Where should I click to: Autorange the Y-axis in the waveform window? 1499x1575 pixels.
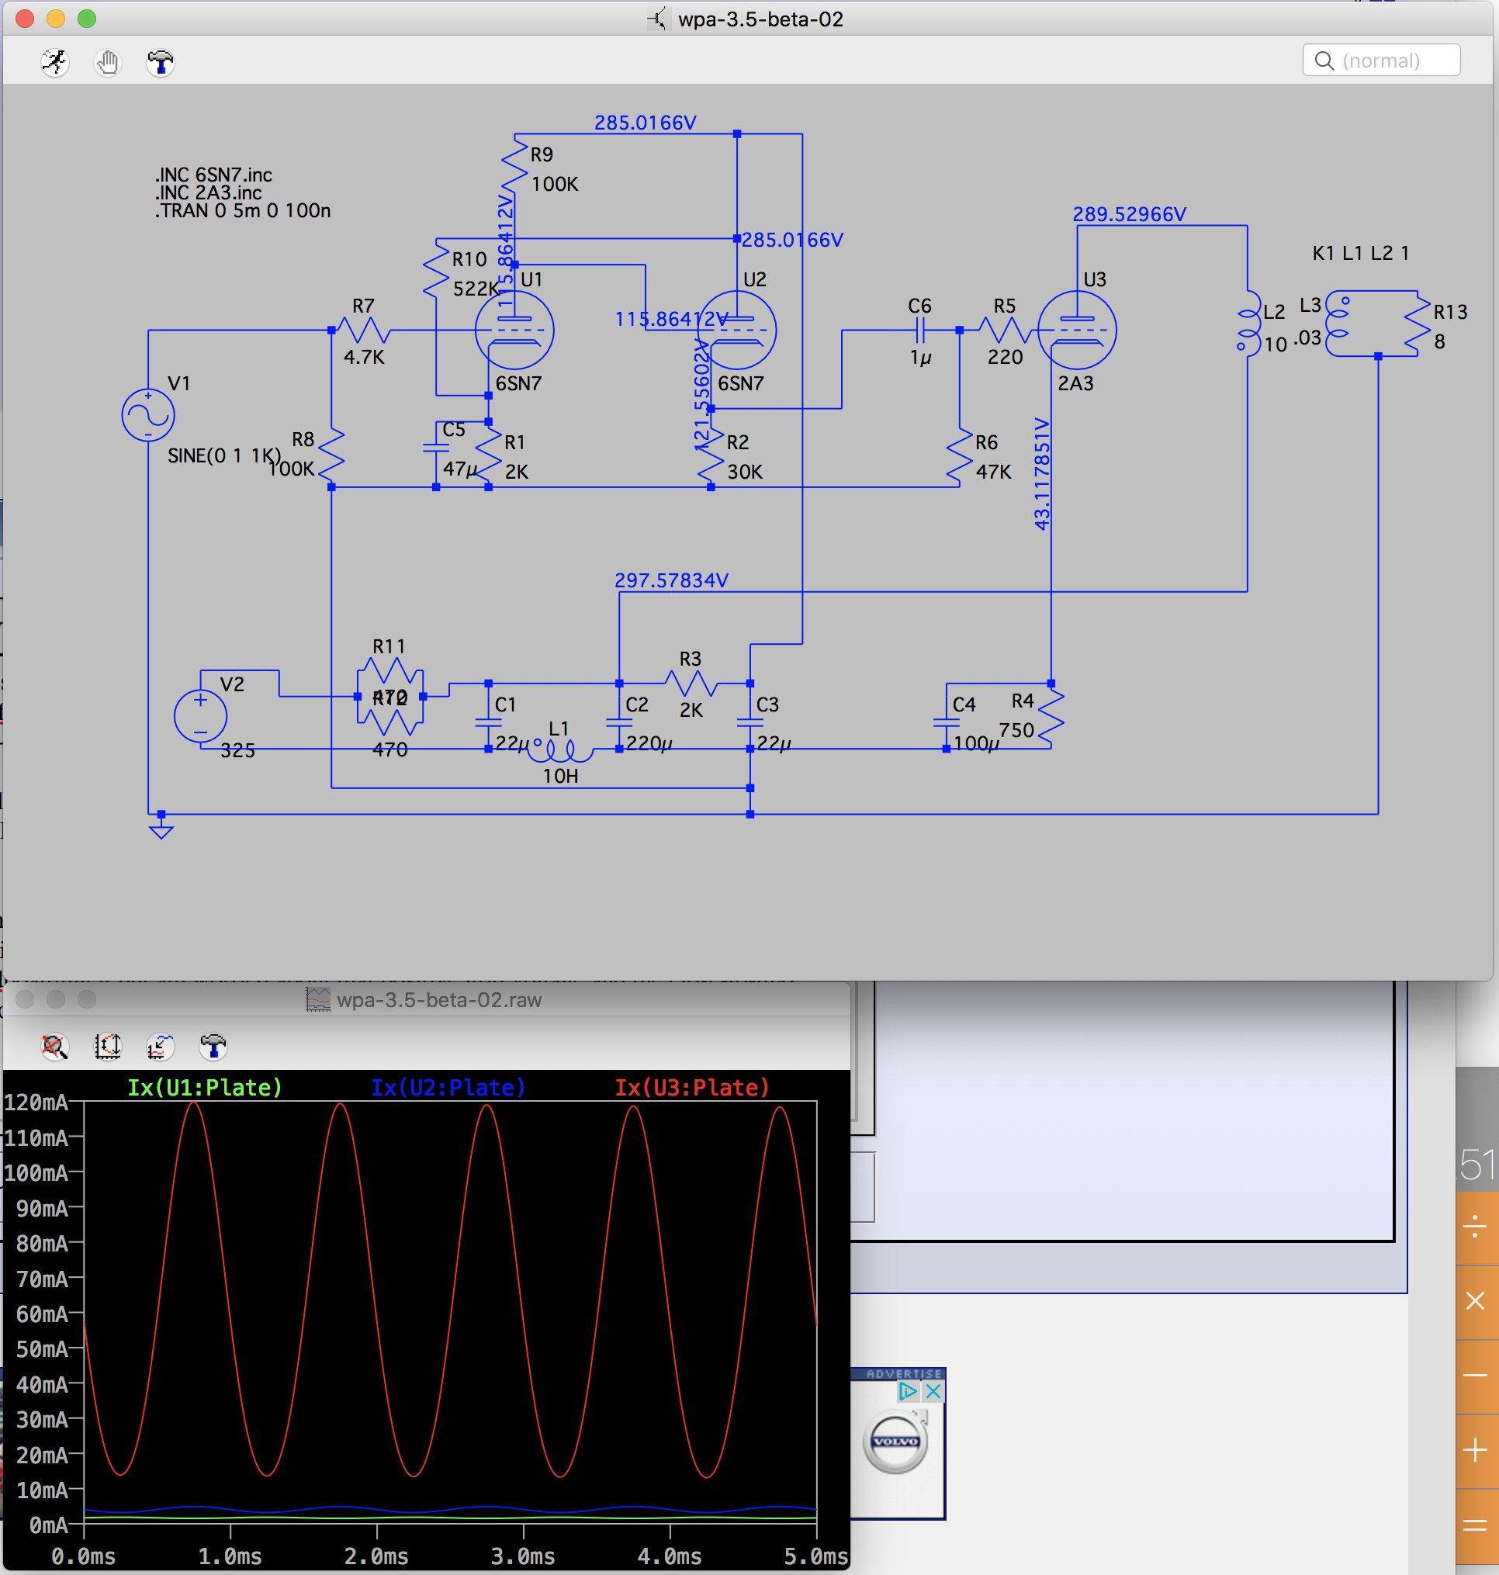coord(107,1046)
